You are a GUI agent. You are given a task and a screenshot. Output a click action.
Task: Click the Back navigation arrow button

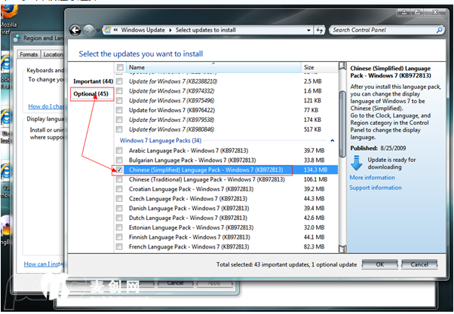tap(75, 30)
